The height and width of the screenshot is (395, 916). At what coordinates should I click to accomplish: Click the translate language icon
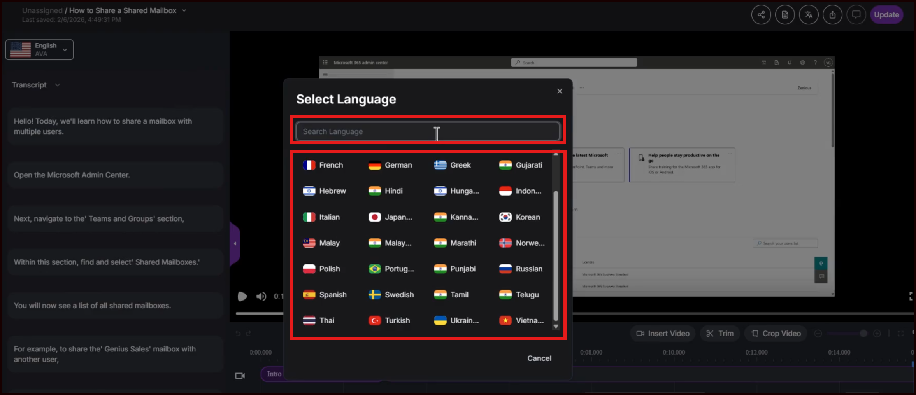809,15
